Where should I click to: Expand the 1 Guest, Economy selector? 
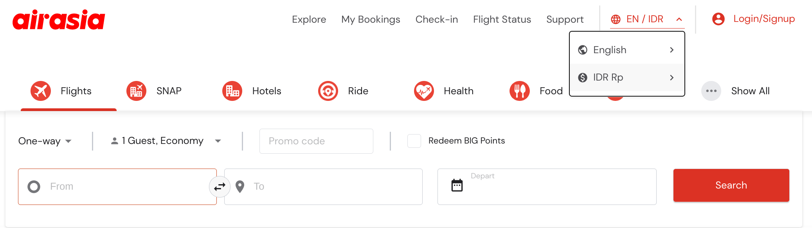pos(166,141)
